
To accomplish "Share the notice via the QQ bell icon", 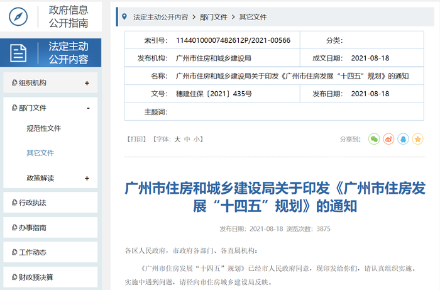I will pos(403,139).
